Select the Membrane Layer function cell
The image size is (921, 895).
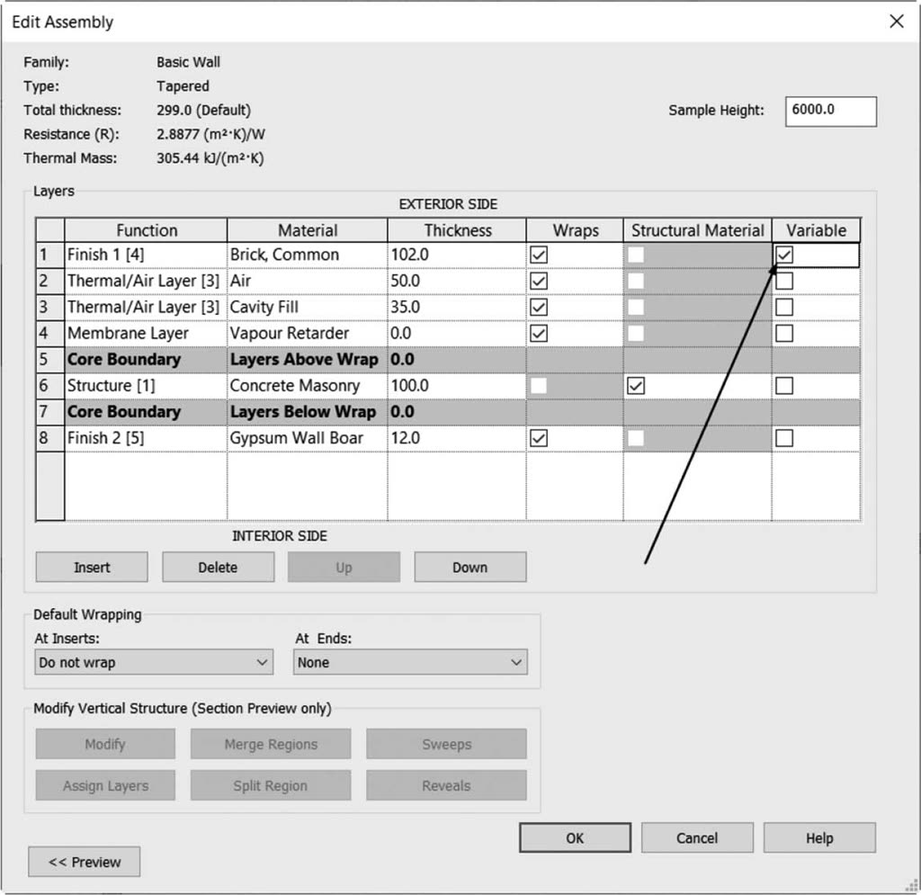pos(146,334)
